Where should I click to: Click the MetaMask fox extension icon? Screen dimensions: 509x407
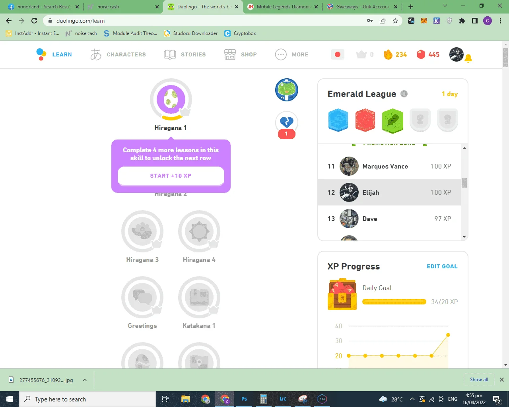coord(424,21)
